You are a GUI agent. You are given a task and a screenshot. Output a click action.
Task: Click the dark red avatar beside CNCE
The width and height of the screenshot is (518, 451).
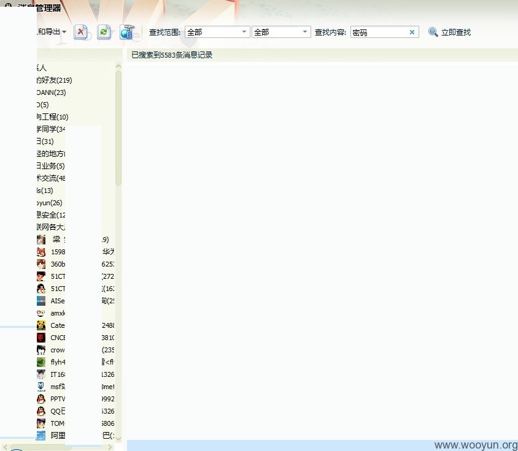pyautogui.click(x=41, y=338)
